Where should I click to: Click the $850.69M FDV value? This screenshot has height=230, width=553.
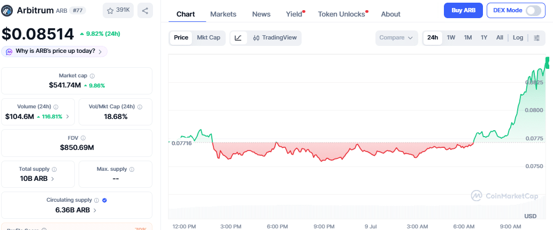click(x=77, y=147)
